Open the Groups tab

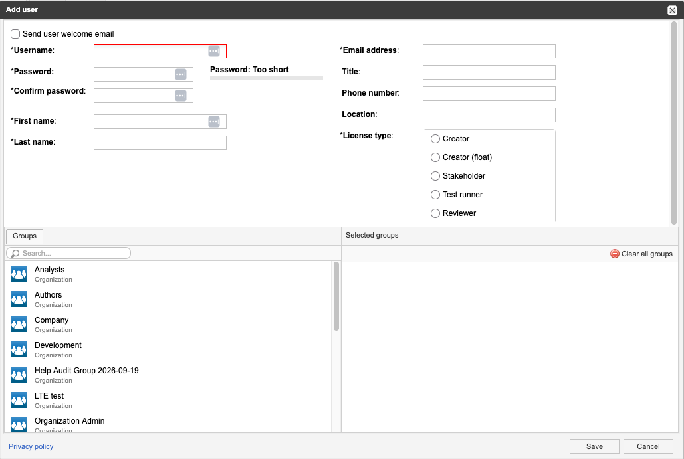coord(25,236)
